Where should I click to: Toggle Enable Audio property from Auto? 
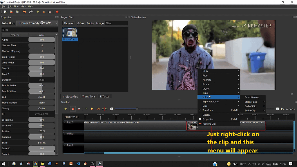[41, 85]
